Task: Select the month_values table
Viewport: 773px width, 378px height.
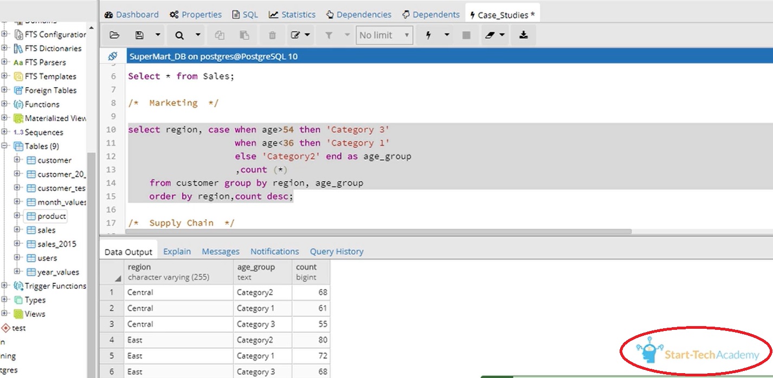Action: pos(62,202)
